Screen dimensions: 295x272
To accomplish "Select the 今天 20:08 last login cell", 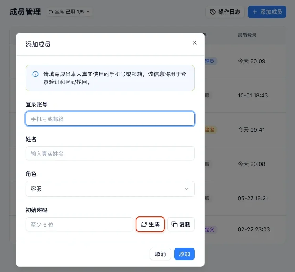I will click(x=251, y=164).
